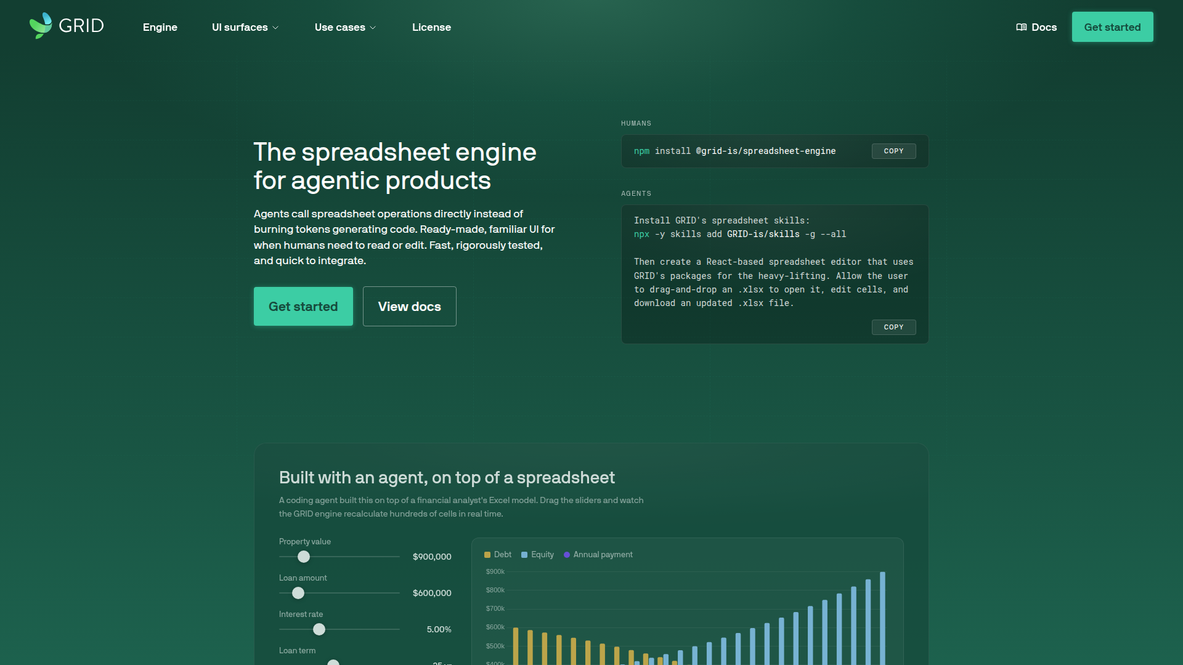Click the HUMANS section label

tap(636, 123)
